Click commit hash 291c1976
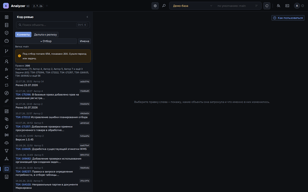Screen dimensions: 308x192 (x=85, y=181)
